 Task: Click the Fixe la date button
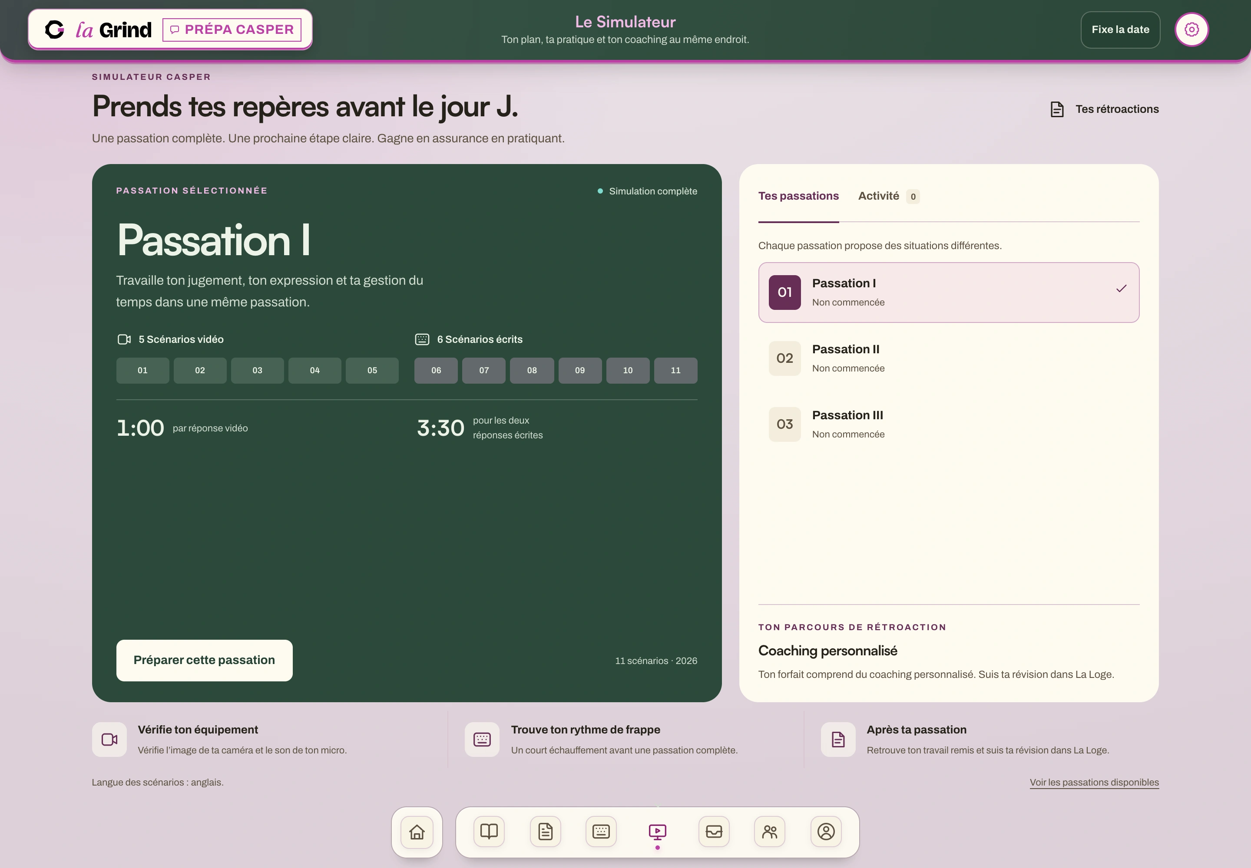point(1120,30)
